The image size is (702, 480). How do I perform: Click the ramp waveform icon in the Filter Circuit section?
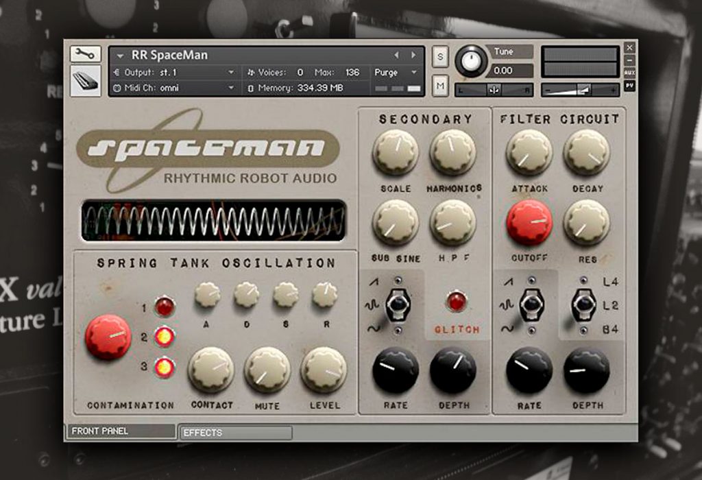[x=508, y=282]
